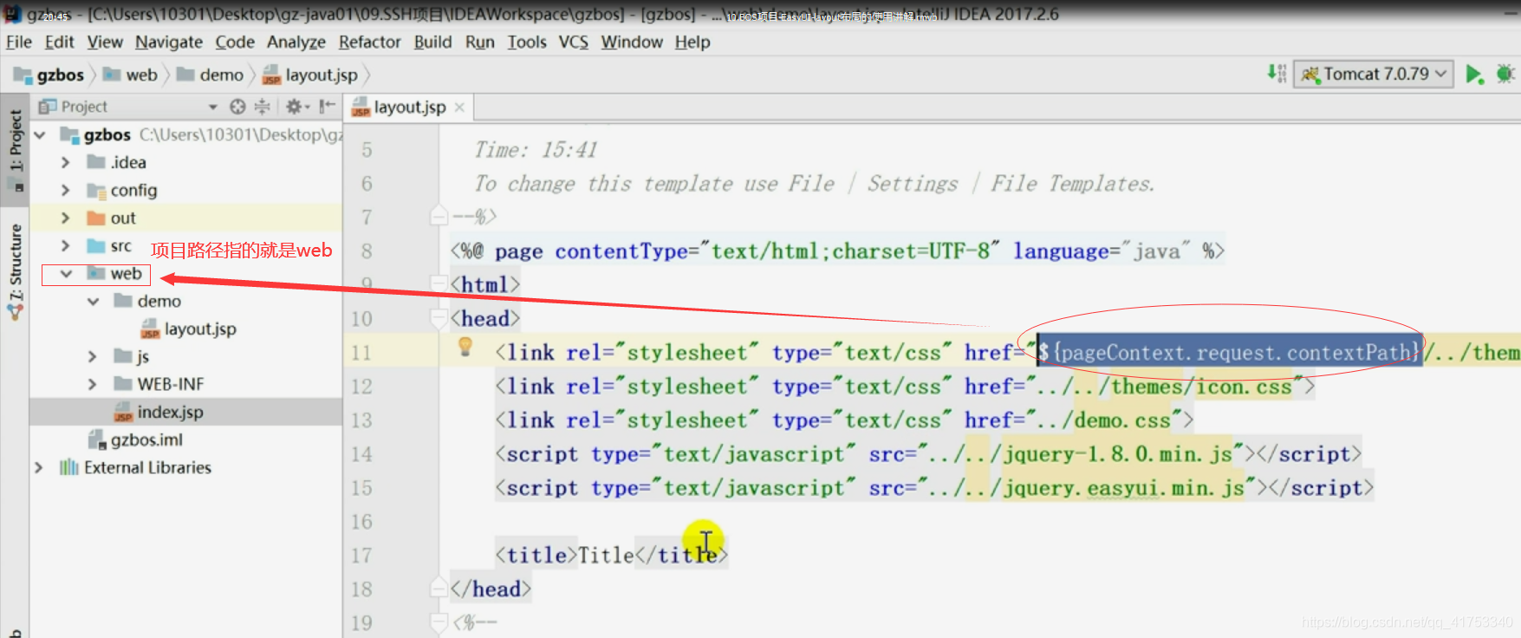Expand the .idea folder

tap(66, 163)
